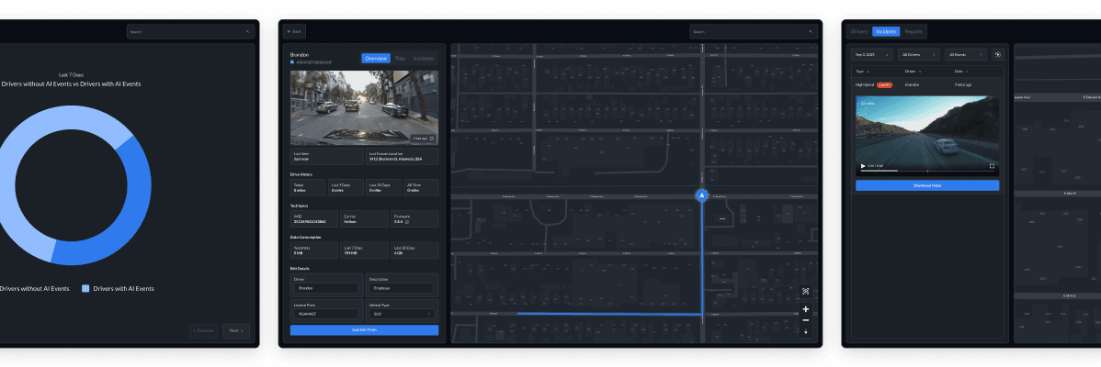This screenshot has width=1101, height=367.
Task: Click the Description input field
Action: pos(401,288)
